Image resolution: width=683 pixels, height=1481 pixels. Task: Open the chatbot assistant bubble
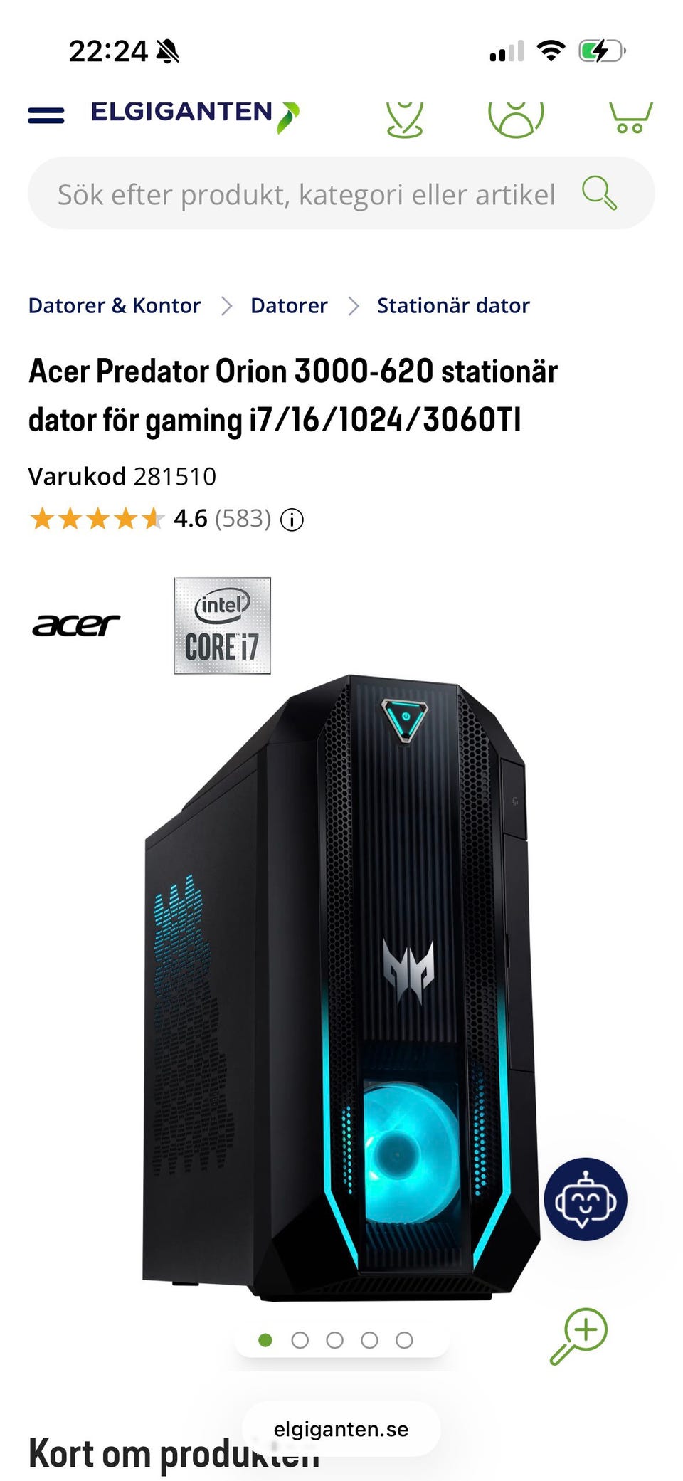click(x=586, y=1199)
